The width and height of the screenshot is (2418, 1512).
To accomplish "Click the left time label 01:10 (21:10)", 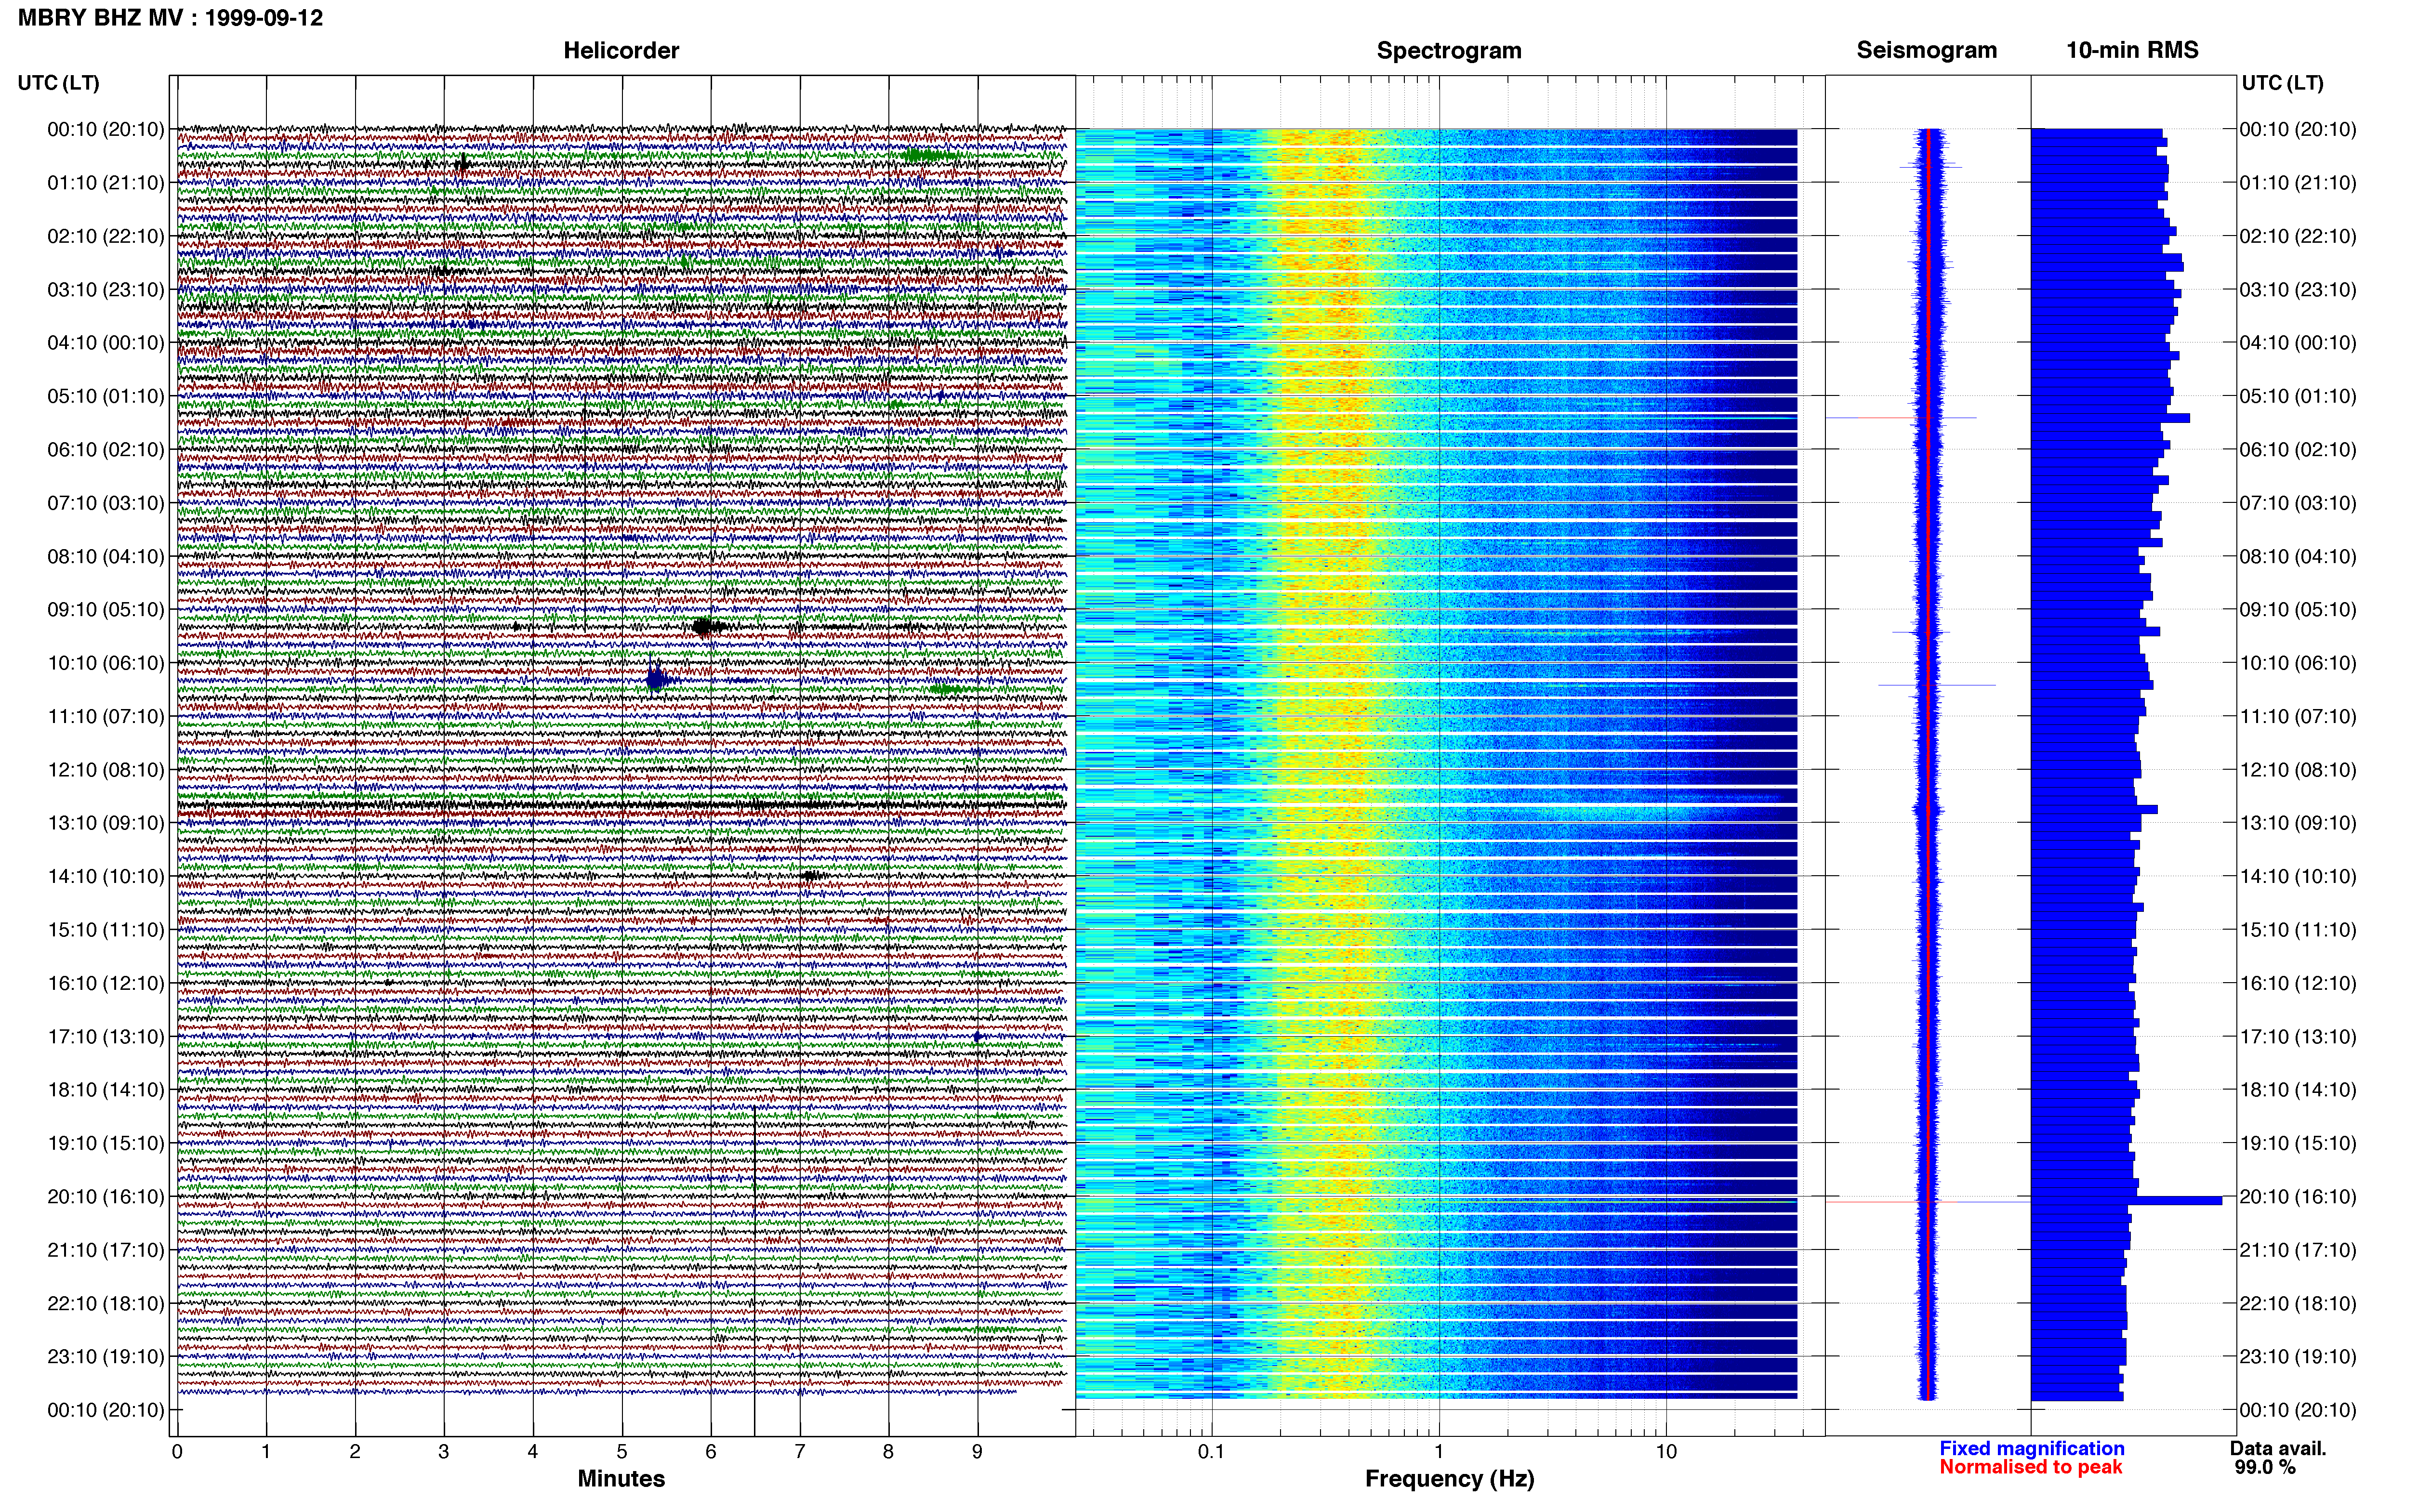I will 106,183.
